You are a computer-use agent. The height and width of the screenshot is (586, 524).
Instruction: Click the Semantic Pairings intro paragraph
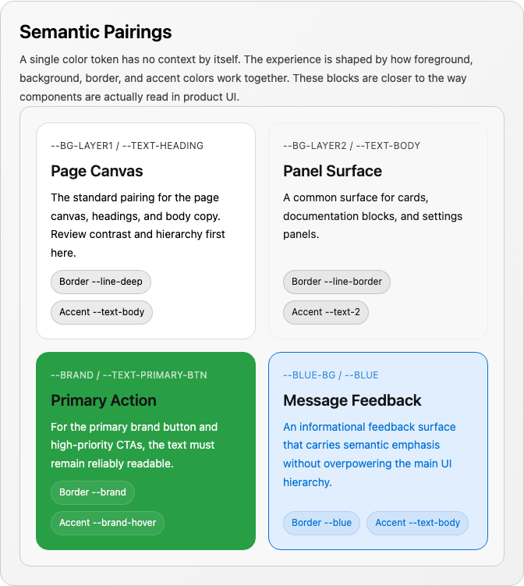246,78
